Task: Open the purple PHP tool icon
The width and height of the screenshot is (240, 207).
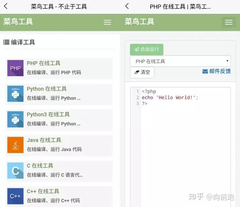Action: [16, 68]
